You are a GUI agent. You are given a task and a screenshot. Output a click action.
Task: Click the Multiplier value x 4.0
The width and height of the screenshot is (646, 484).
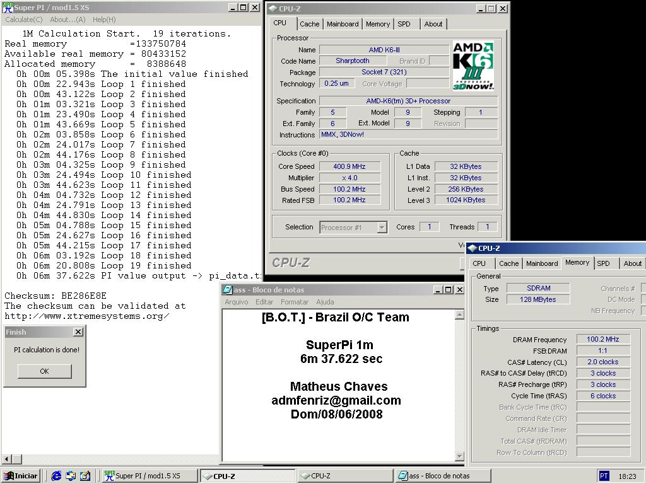[349, 178]
